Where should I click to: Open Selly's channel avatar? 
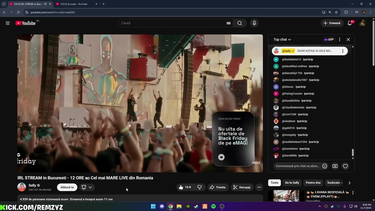click(x=22, y=187)
